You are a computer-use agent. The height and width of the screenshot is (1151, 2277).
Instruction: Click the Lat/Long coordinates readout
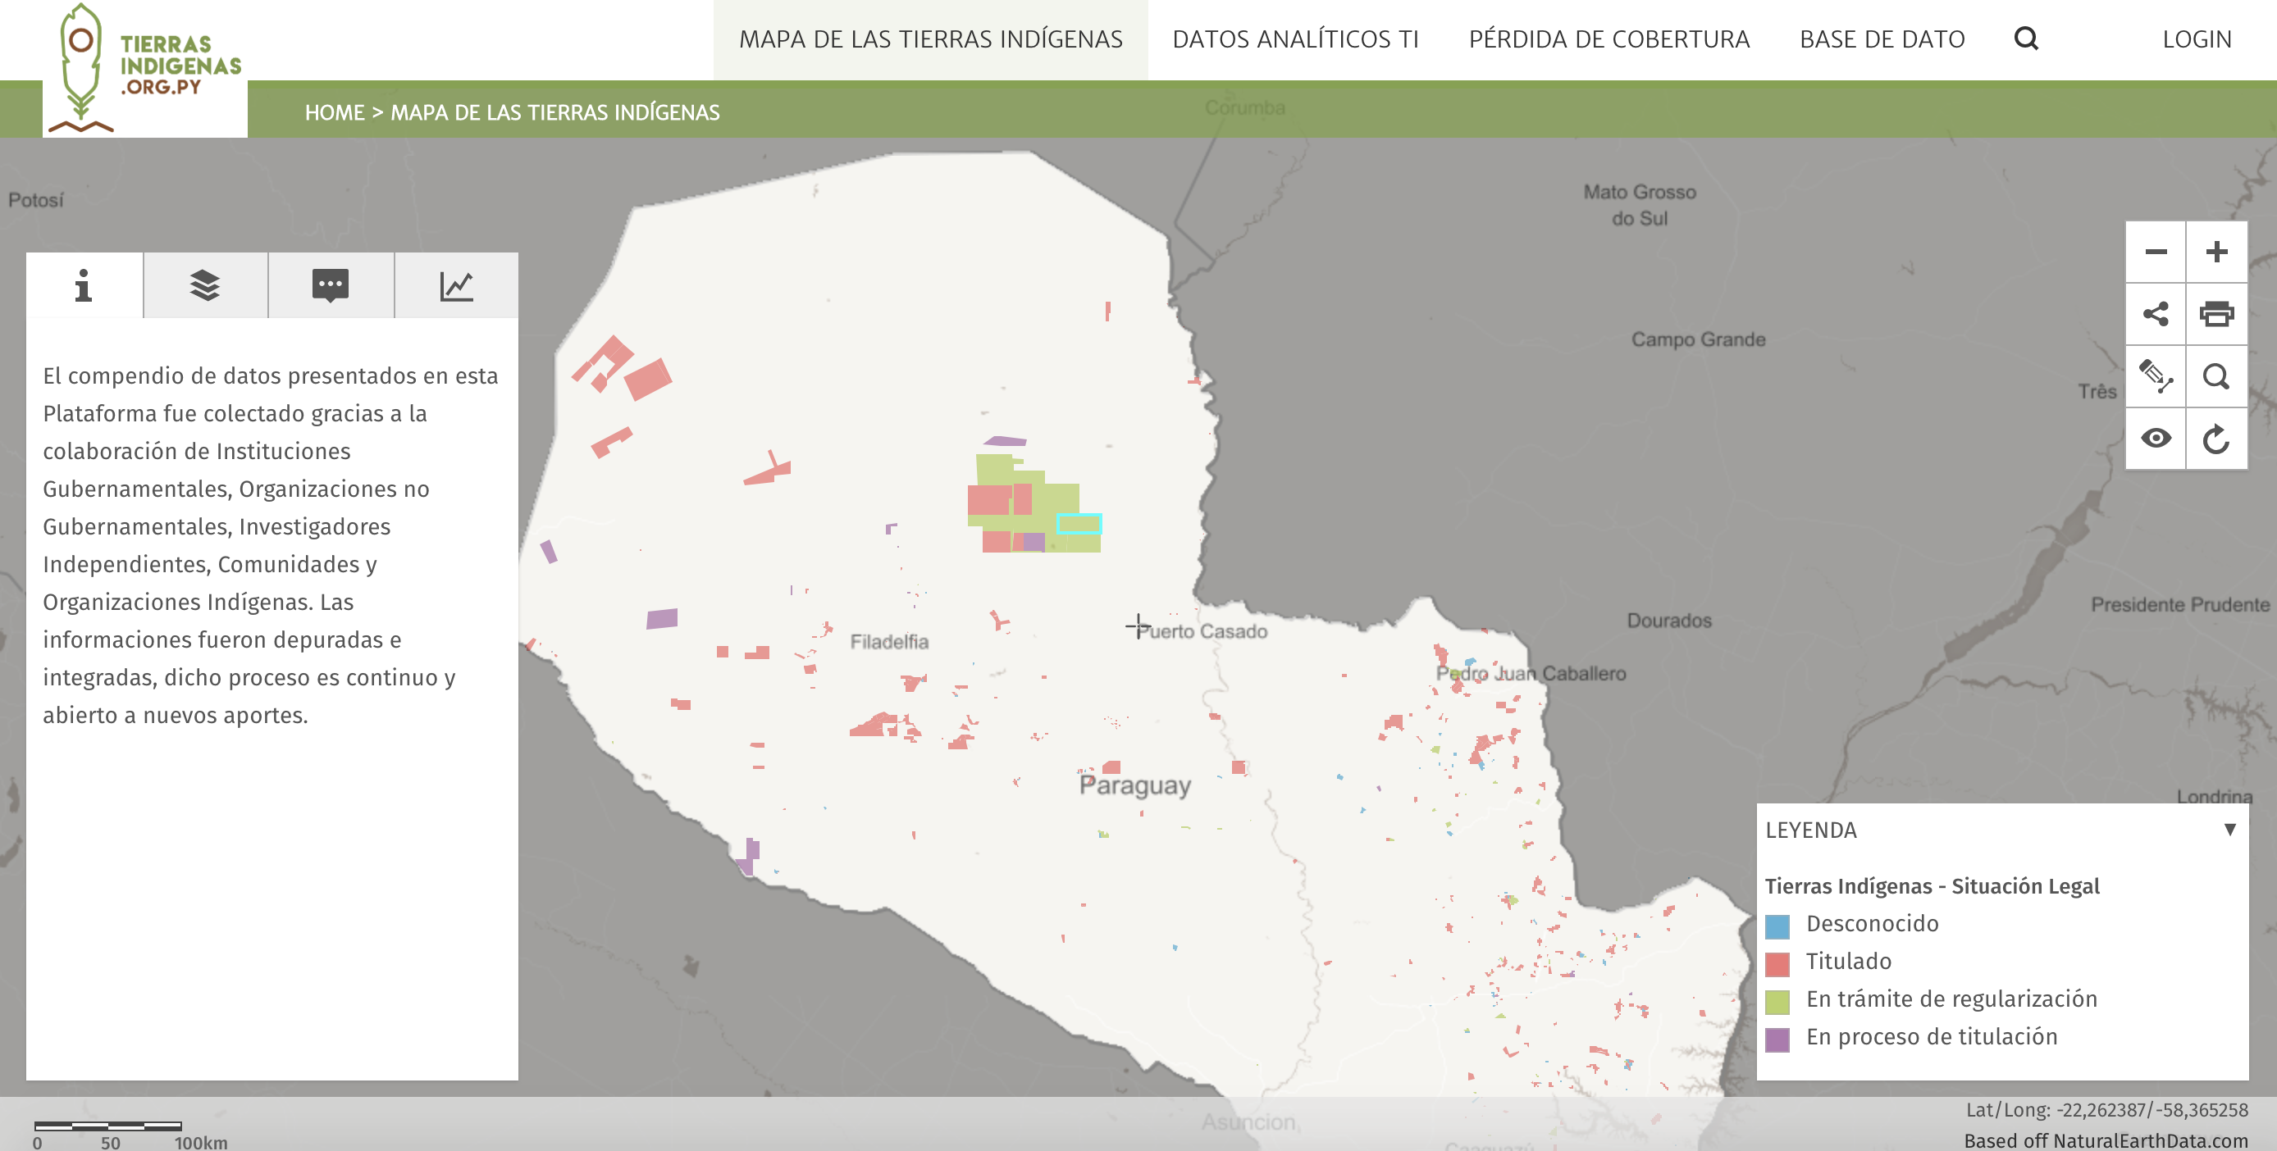coord(2106,1109)
